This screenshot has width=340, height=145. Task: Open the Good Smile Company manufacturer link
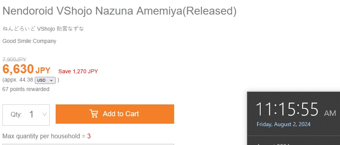29,41
